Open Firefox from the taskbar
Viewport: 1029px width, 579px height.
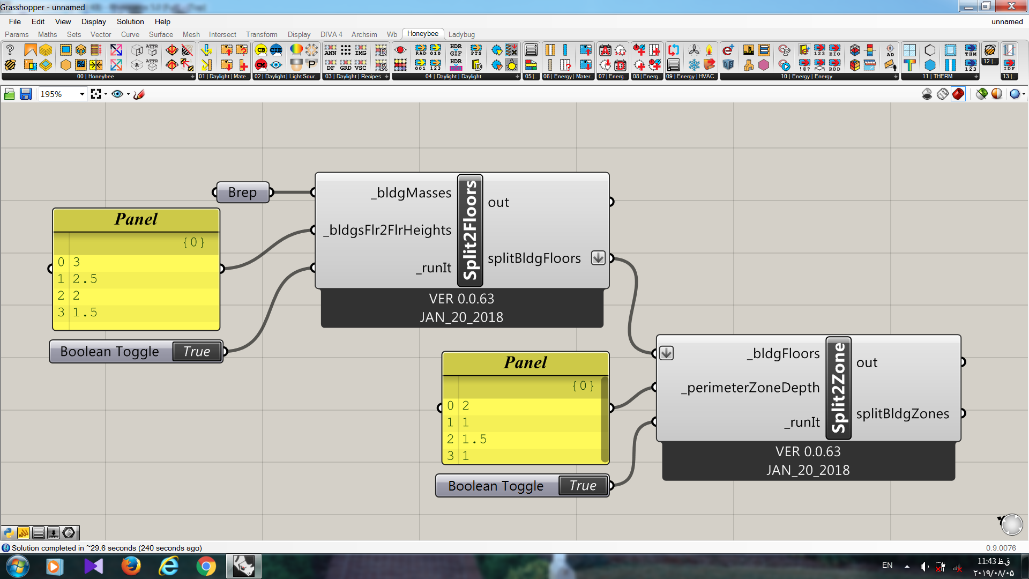pos(131,566)
